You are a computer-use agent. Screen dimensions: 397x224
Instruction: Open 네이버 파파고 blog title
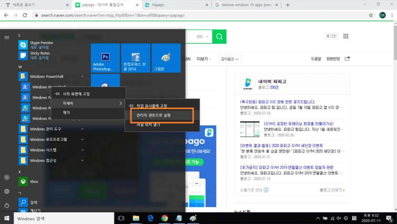coord(272,81)
